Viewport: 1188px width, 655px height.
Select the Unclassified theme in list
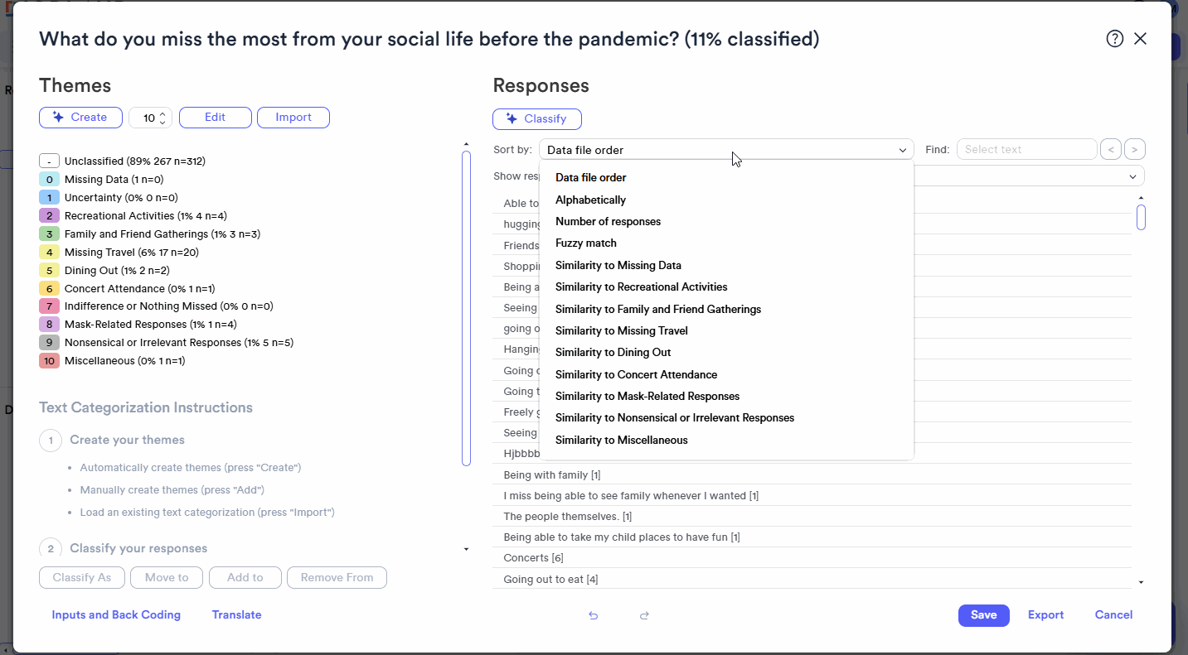(134, 161)
